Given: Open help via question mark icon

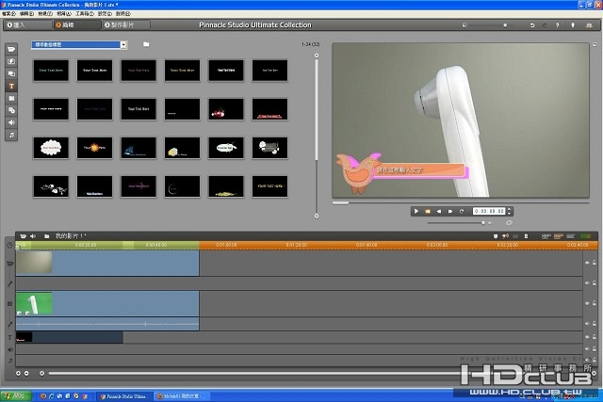Looking at the screenshot, I should coord(557,25).
